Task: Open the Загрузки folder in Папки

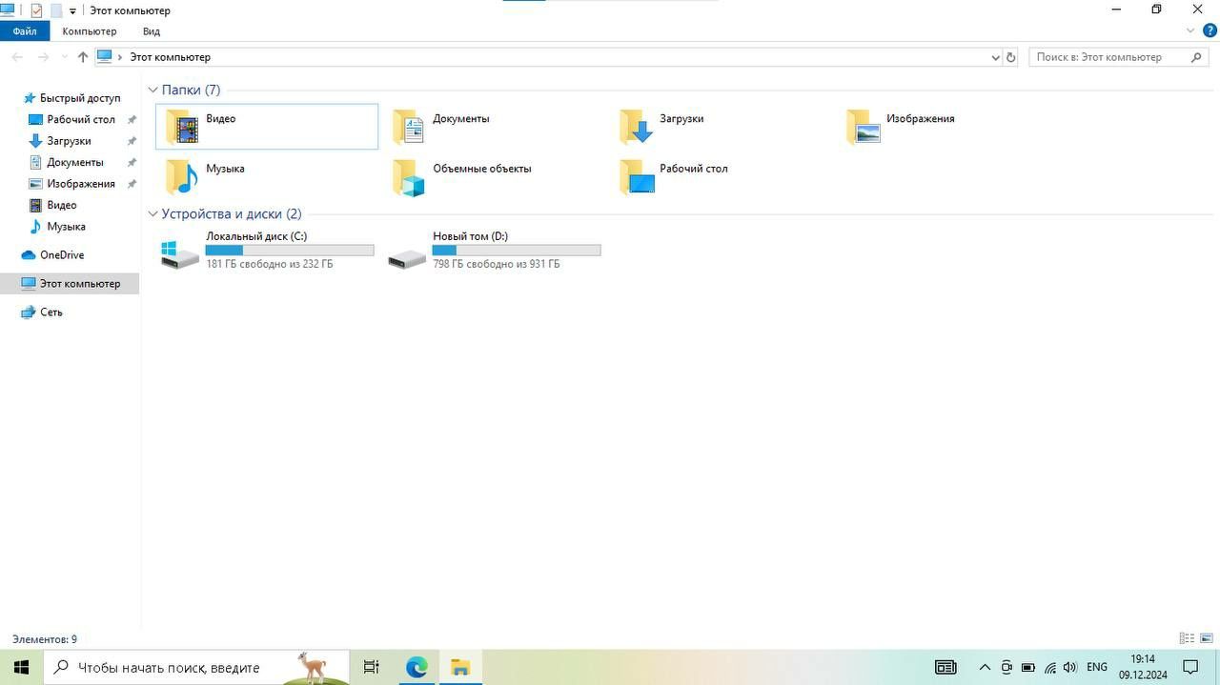Action: coord(721,127)
